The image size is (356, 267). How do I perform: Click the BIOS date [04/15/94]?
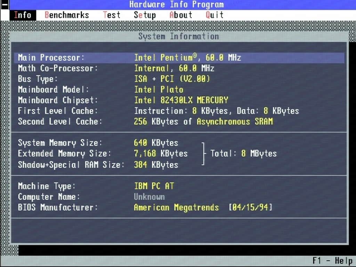[x=250, y=207]
